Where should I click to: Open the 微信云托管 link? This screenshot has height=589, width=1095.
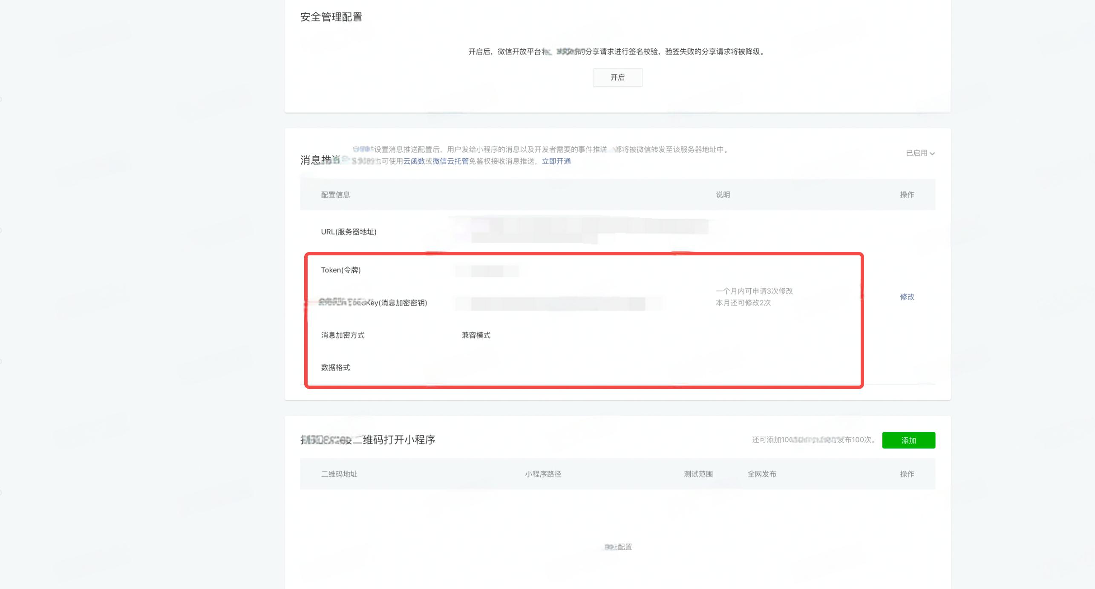pos(450,161)
